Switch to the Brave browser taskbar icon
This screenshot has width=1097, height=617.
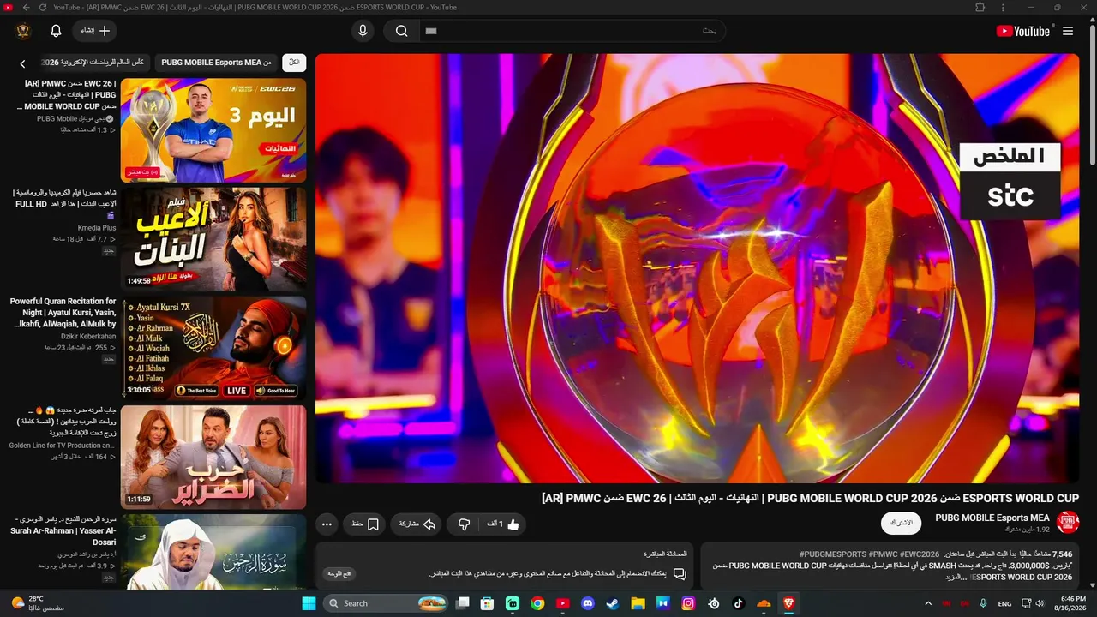pyautogui.click(x=788, y=603)
